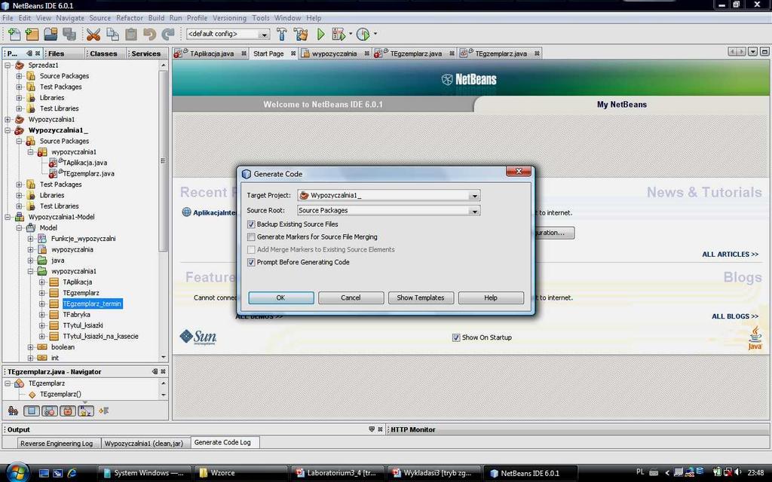Collapse the Wypozyczalnia1-Model node
The image size is (772, 482).
[x=8, y=217]
